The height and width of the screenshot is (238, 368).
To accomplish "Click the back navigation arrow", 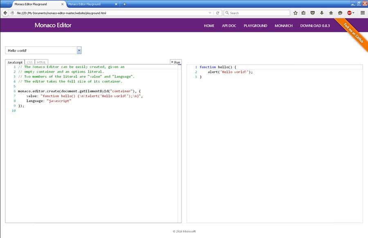I will [x=5, y=13].
